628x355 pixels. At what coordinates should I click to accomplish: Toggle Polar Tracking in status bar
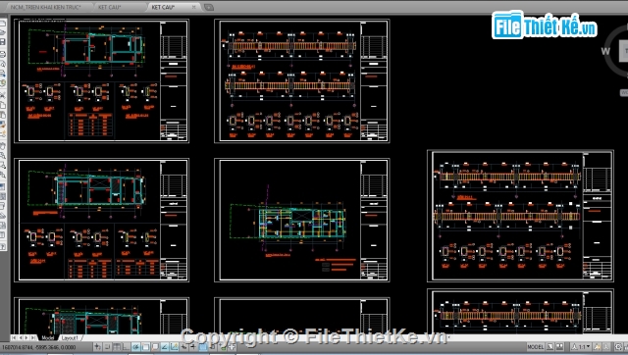point(136,346)
